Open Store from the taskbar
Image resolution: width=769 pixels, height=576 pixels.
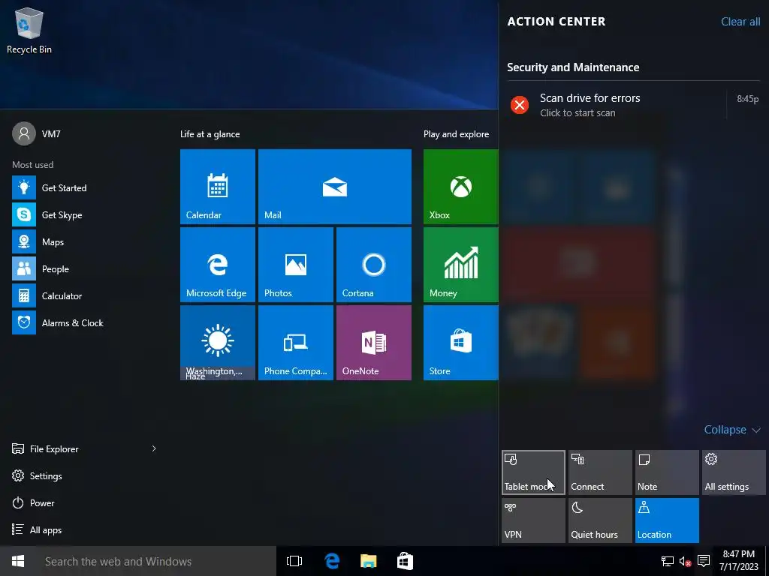(405, 561)
